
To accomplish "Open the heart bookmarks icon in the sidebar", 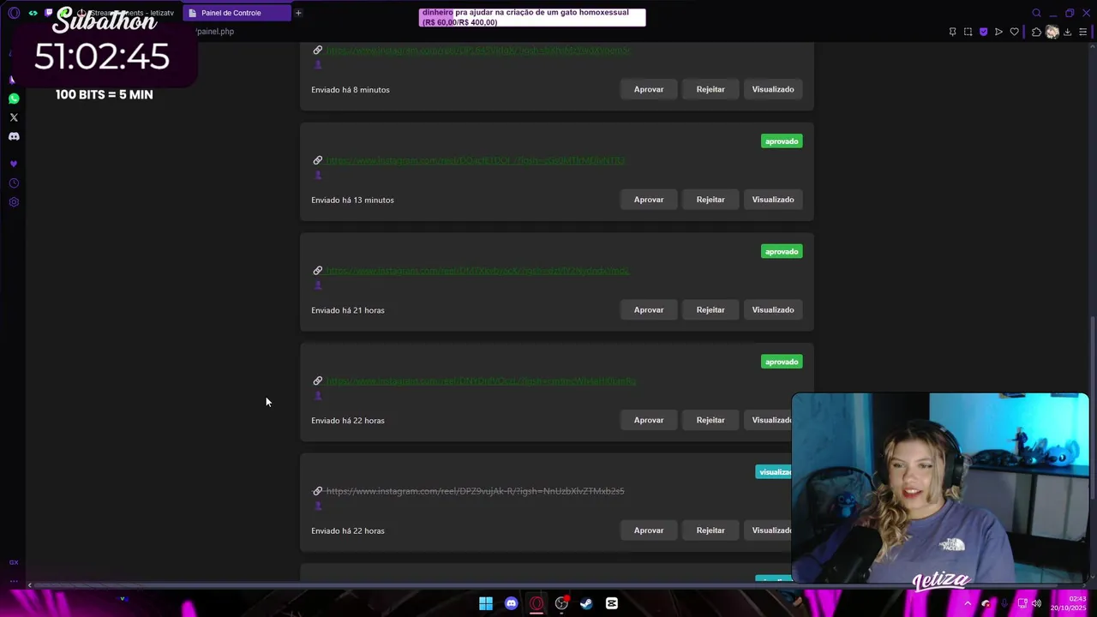I will [14, 164].
